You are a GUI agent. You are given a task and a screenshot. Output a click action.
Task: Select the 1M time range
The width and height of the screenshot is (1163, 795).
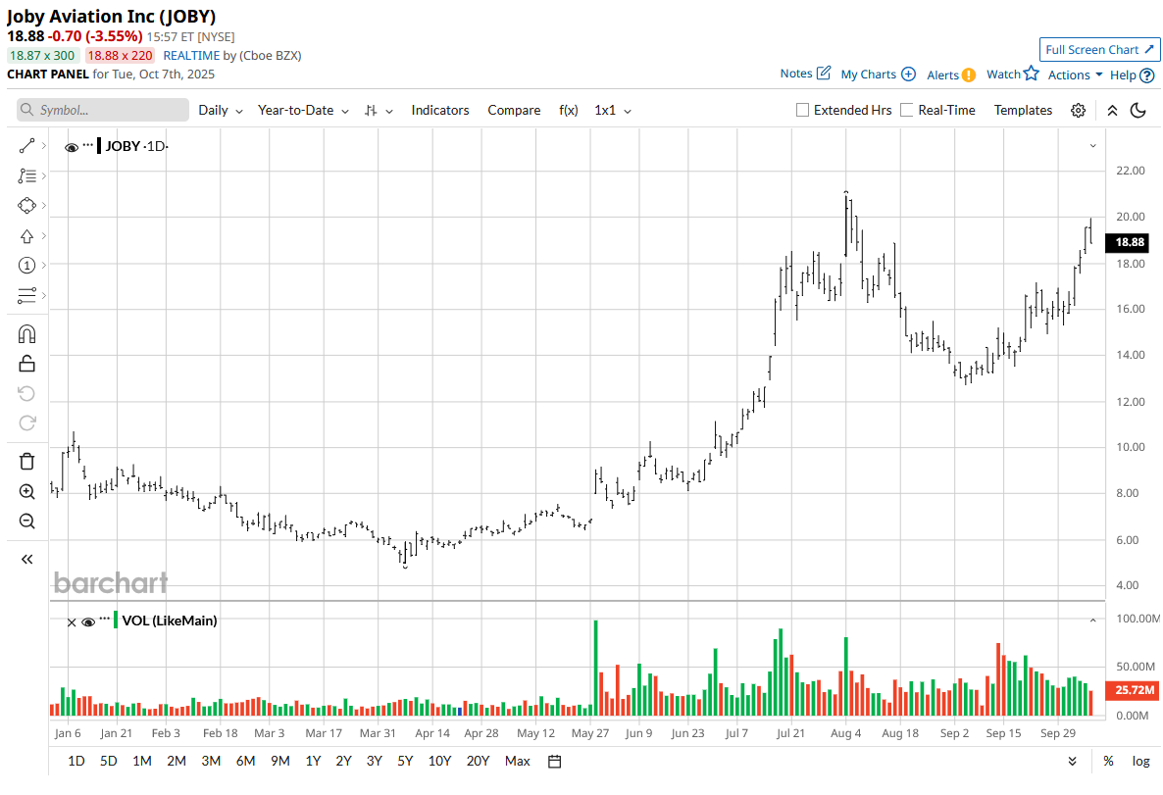[x=141, y=762]
